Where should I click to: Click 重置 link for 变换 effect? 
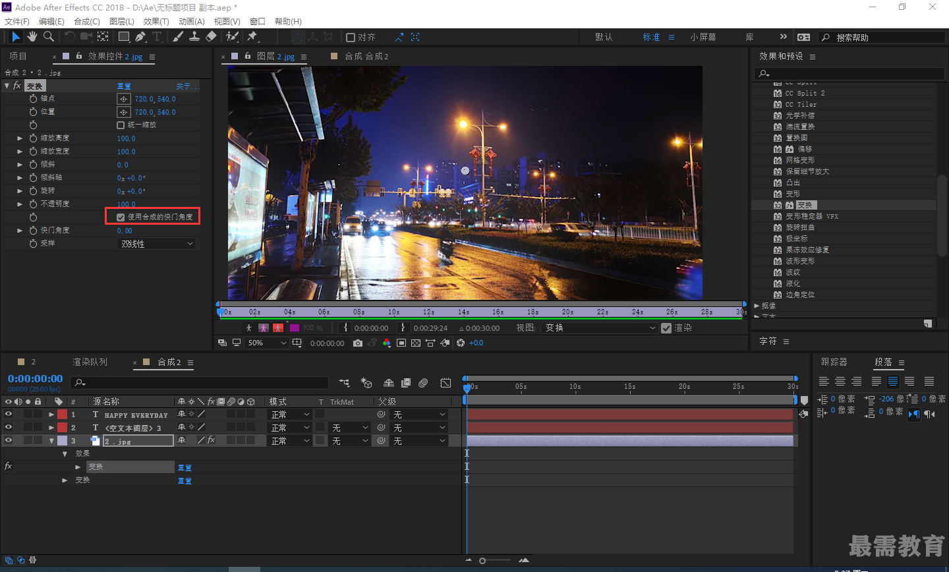tap(124, 86)
